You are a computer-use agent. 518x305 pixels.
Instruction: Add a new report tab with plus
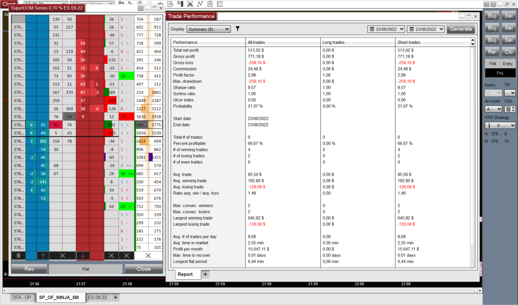[205, 274]
